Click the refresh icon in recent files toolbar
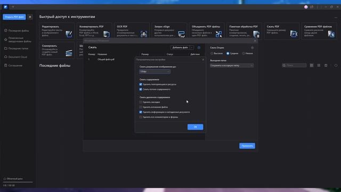 pos(336,65)
